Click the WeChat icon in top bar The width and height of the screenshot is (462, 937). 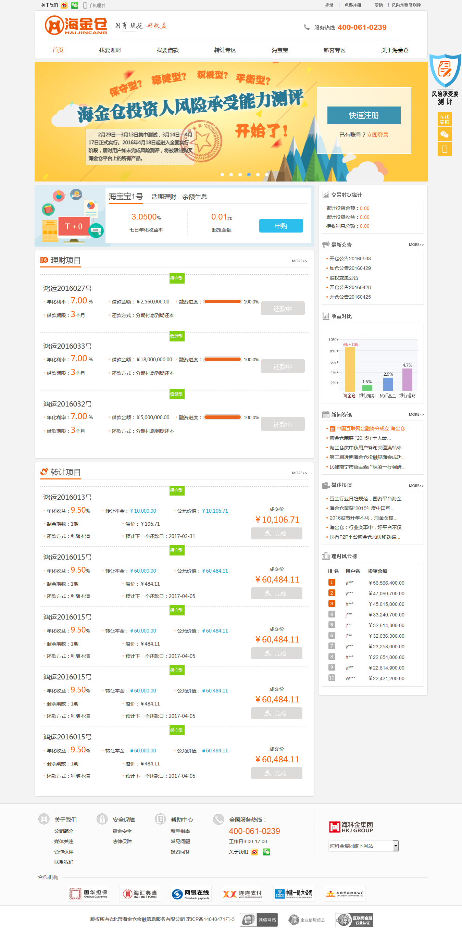[75, 5]
